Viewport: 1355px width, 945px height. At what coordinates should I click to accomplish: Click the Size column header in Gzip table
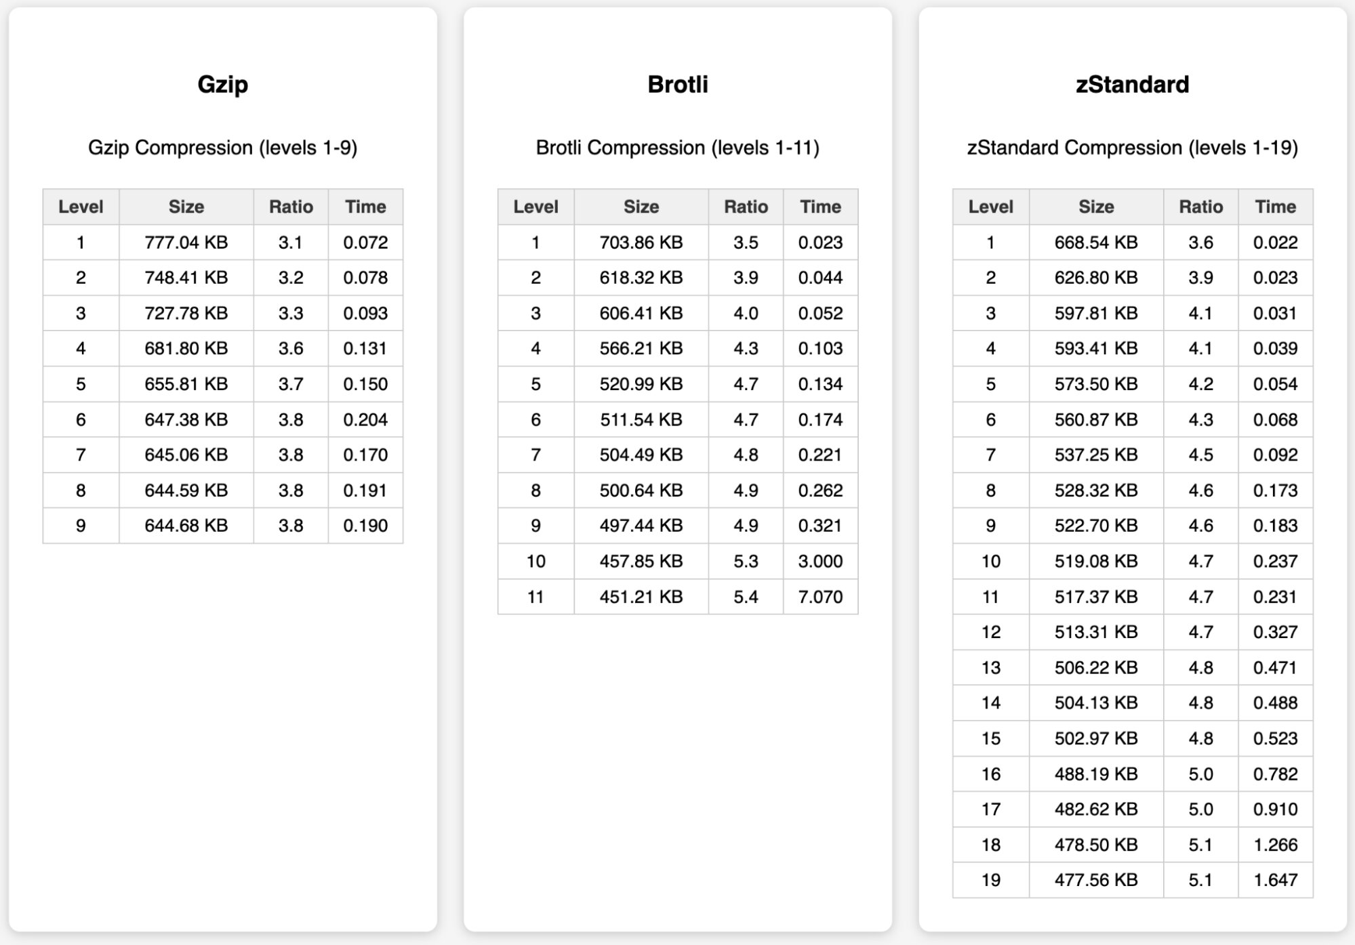pos(186,207)
